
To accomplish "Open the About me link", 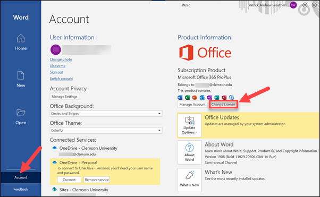I will [x=57, y=66].
